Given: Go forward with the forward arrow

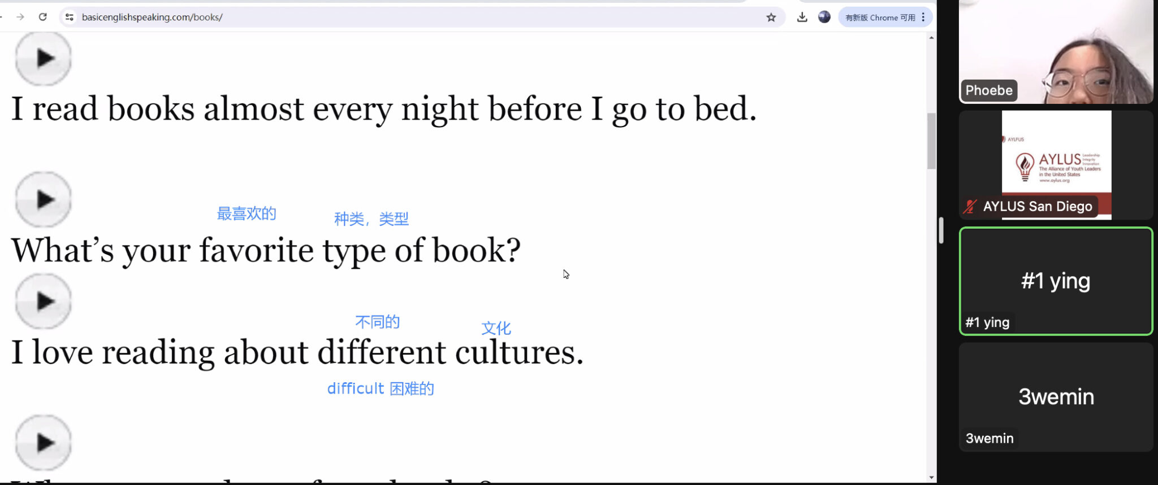Looking at the screenshot, I should point(20,17).
